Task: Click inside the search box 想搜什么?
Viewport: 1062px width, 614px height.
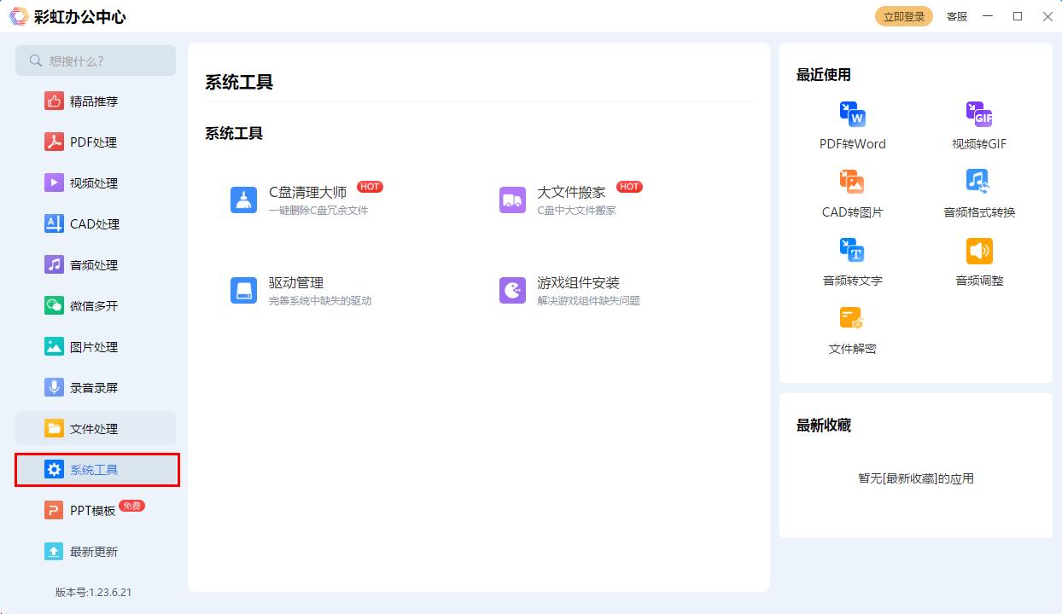Action: (x=96, y=61)
